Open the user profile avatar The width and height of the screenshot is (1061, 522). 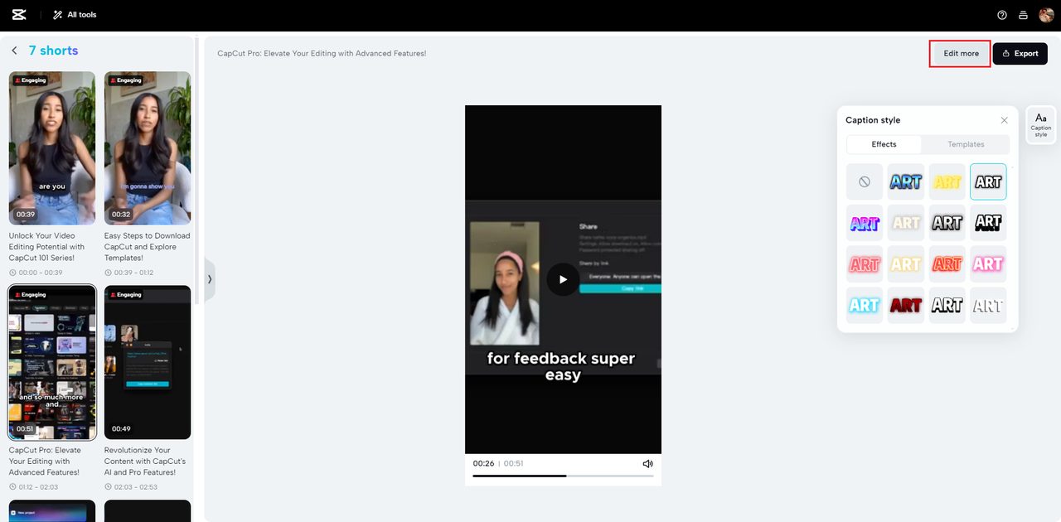1046,15
